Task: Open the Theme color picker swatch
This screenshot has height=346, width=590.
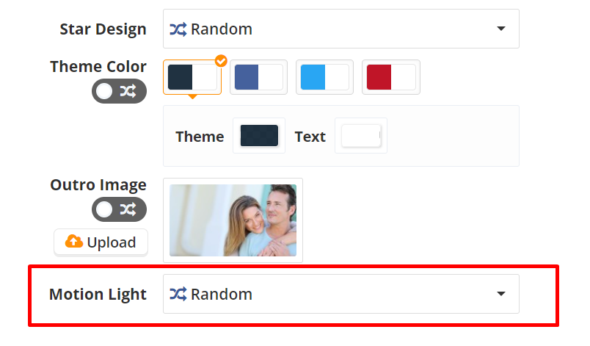Action: (259, 136)
